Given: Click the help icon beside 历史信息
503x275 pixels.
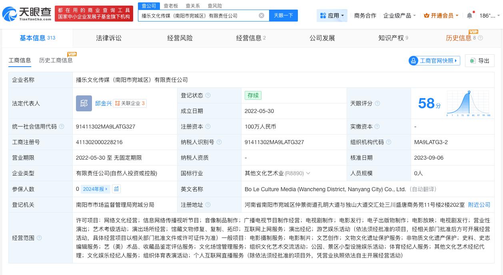Looking at the screenshot, I should pyautogui.click(x=480, y=38).
